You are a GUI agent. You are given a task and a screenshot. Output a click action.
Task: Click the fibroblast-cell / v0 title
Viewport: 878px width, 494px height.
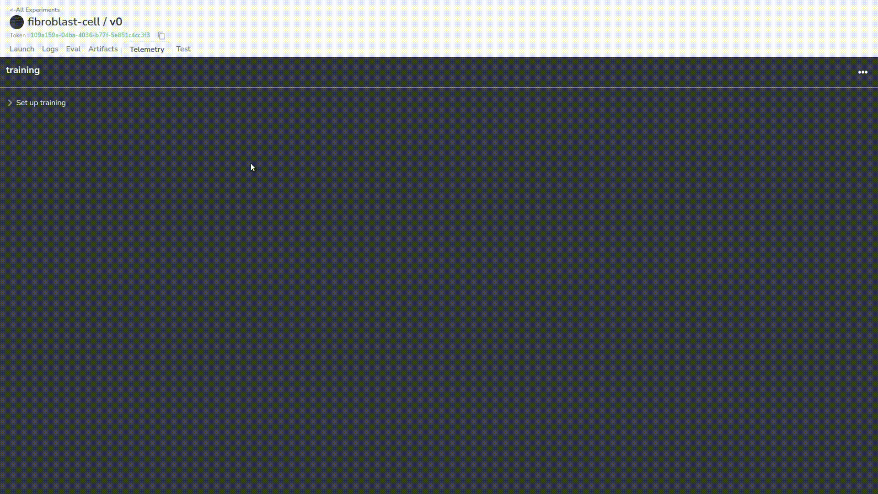pos(75,22)
